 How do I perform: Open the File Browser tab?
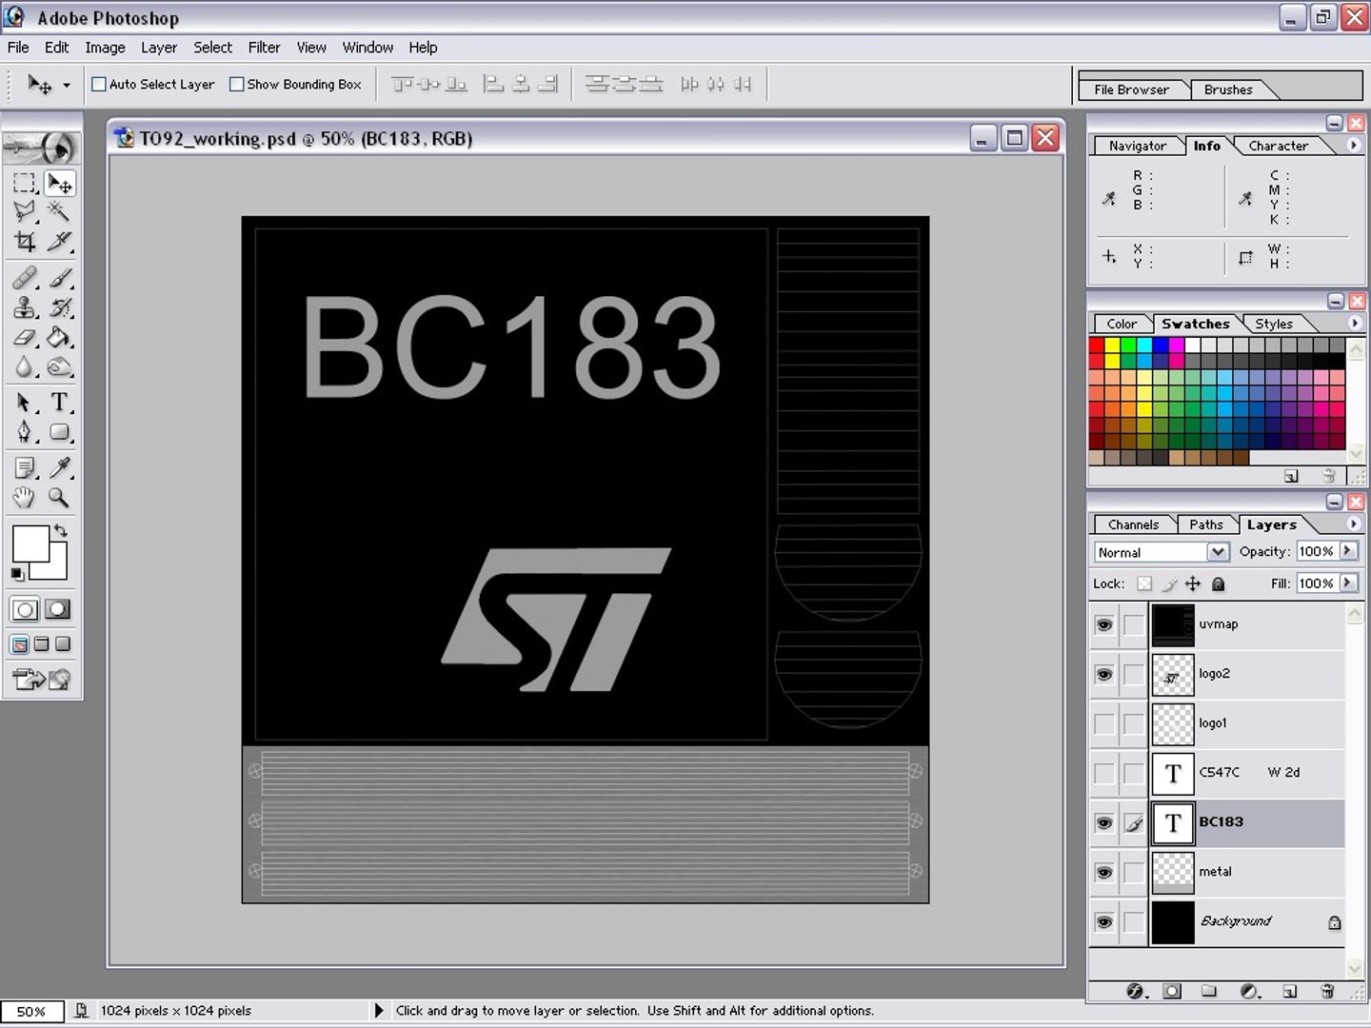1131,89
